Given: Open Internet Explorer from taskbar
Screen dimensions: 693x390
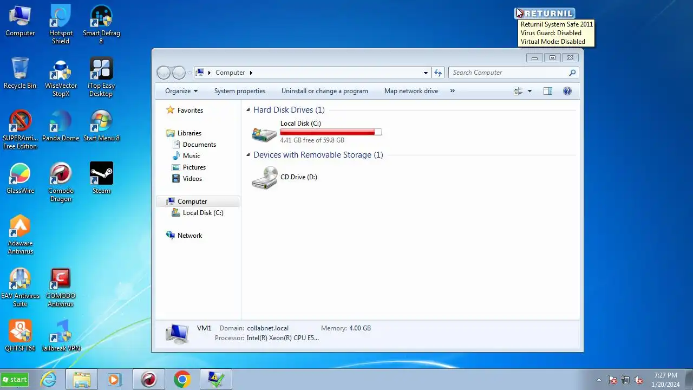Looking at the screenshot, I should pyautogui.click(x=49, y=380).
